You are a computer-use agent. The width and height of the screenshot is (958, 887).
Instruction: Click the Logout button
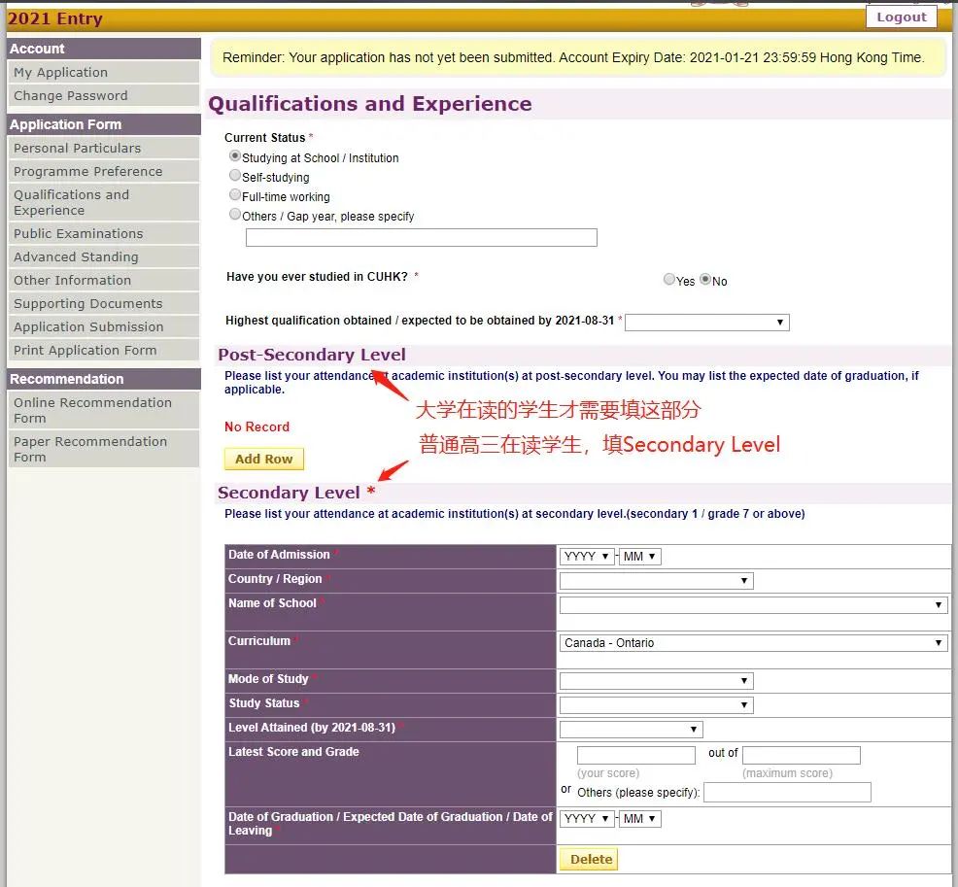pos(902,17)
